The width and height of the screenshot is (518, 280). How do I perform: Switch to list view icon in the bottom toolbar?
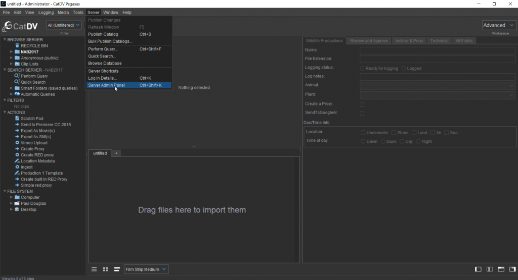click(x=94, y=269)
